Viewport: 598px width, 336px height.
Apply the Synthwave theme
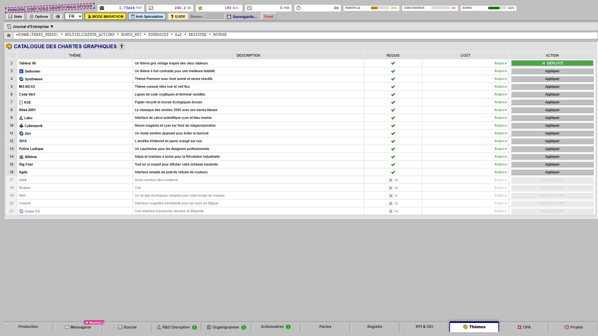pos(552,79)
